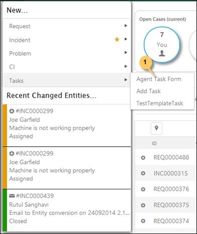This screenshot has height=234, width=197.
Task: Click gear icon for REQ0000375
Action: [x=143, y=205]
